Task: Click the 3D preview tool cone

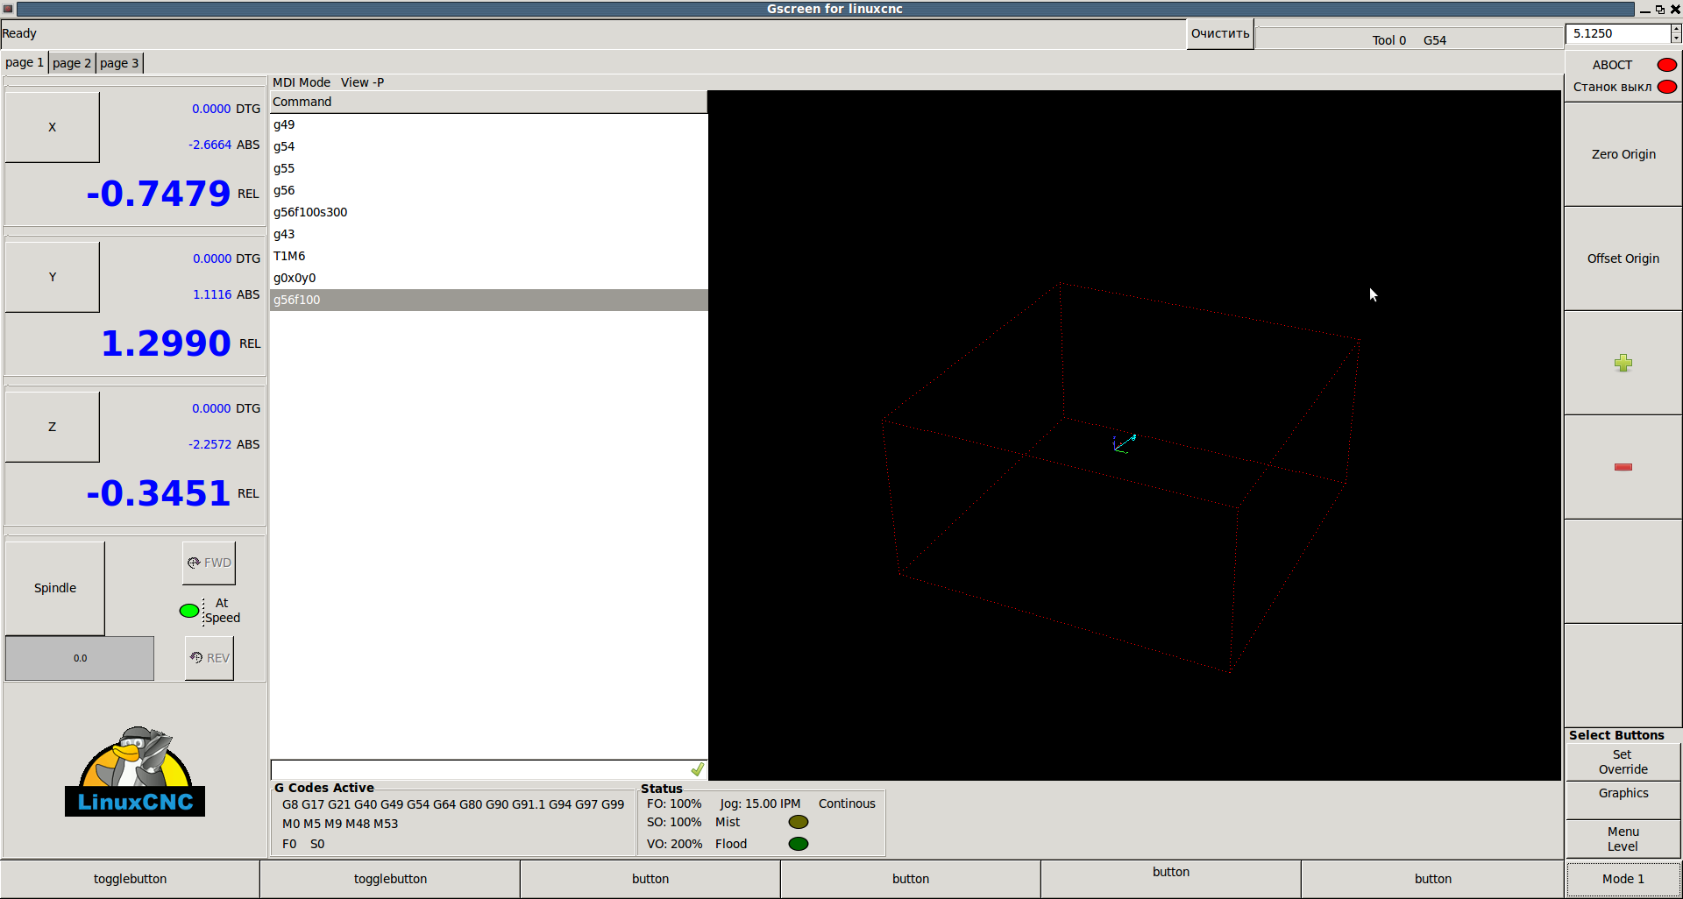Action: (x=1132, y=437)
